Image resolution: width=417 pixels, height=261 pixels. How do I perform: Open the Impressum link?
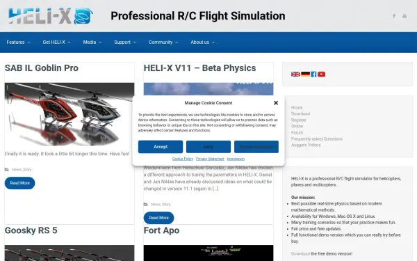pos(236,159)
